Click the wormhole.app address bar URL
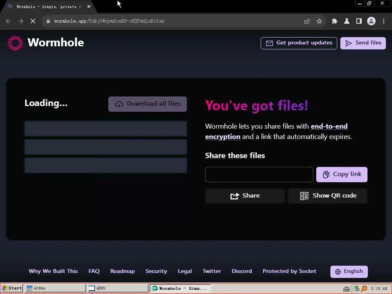Image resolution: width=392 pixels, height=294 pixels. tap(109, 21)
